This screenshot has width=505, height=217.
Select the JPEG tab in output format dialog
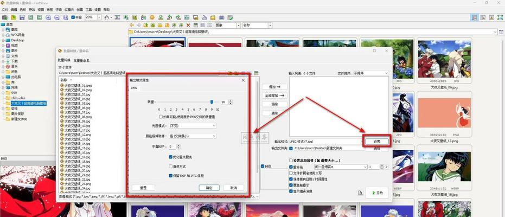[x=133, y=88]
